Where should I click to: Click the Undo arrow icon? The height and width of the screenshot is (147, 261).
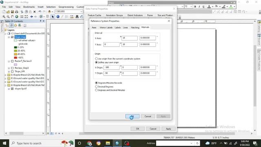click(x=40, y=12)
